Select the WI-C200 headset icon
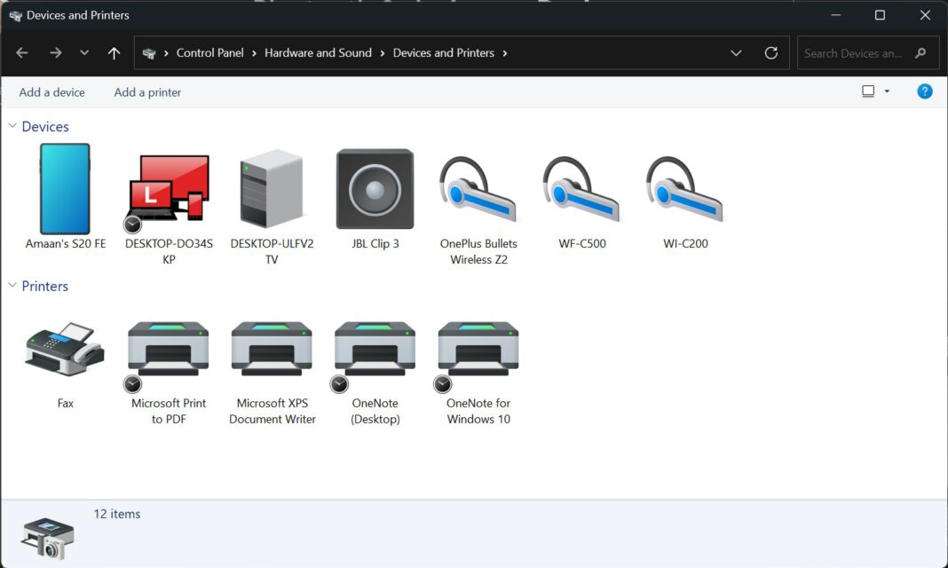948x568 pixels. [x=683, y=188]
